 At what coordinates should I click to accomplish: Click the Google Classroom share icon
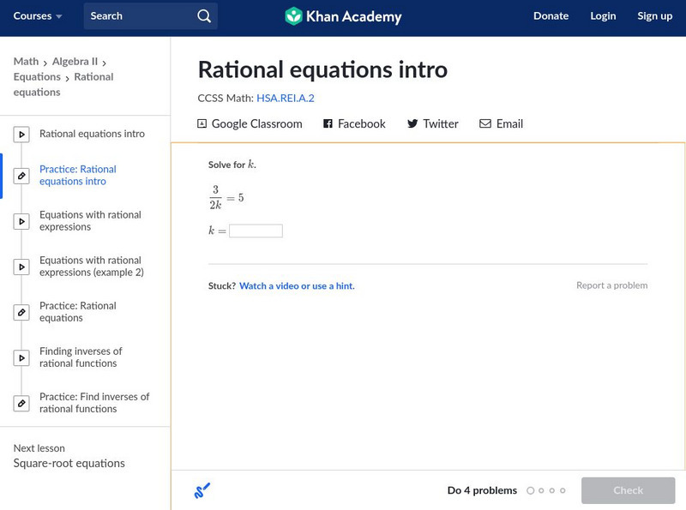tap(201, 123)
